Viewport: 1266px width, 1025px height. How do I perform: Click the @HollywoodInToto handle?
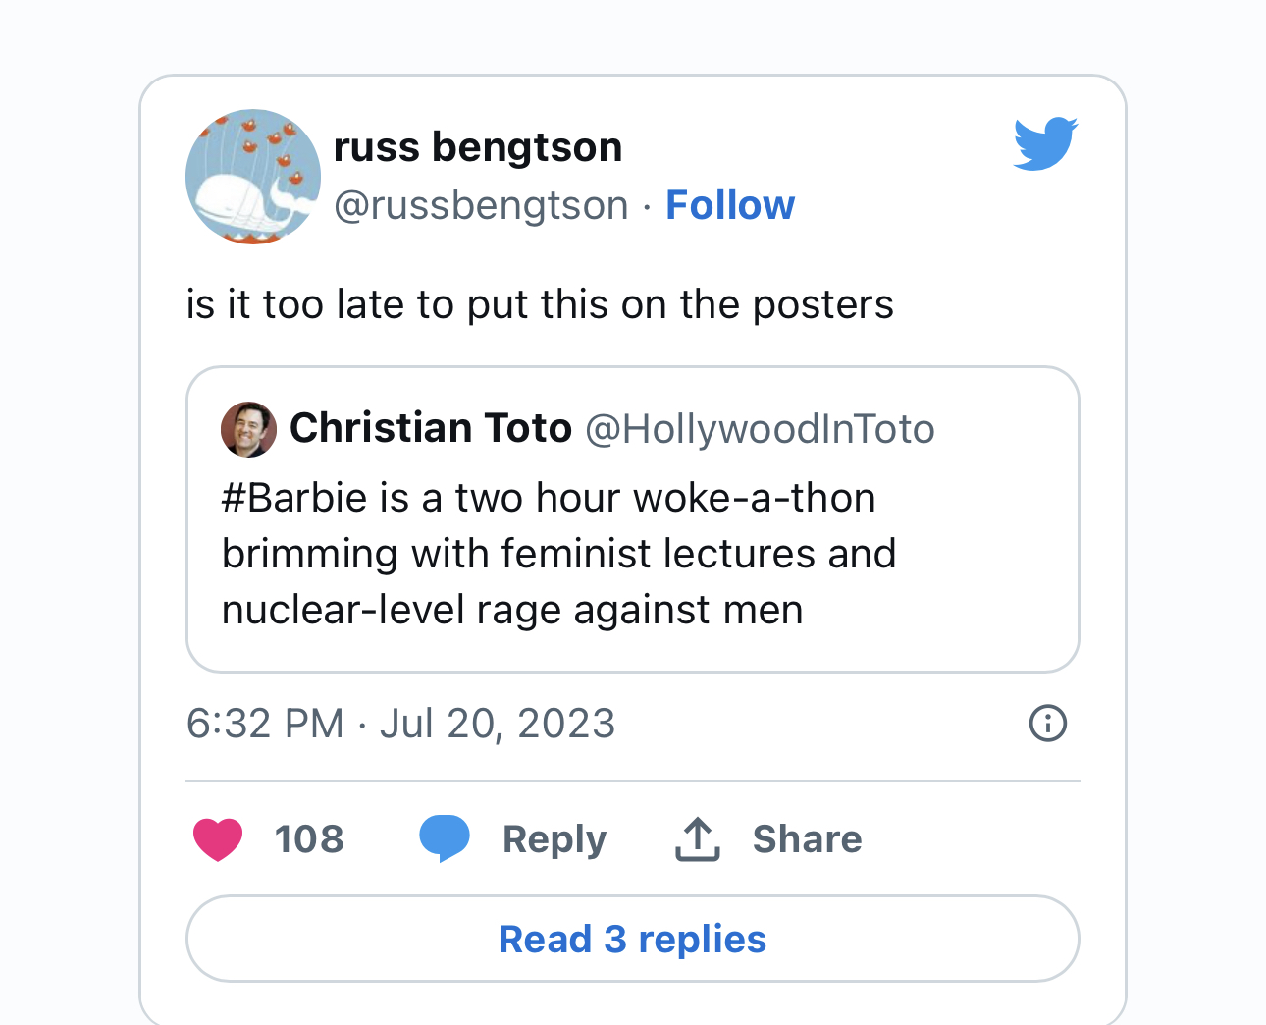click(761, 429)
